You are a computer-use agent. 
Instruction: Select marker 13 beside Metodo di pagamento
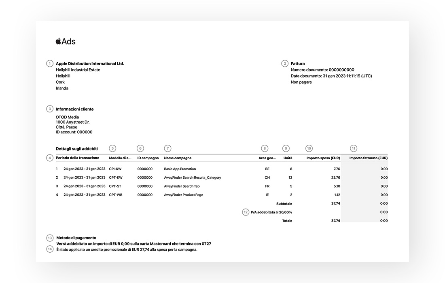pos(50,238)
